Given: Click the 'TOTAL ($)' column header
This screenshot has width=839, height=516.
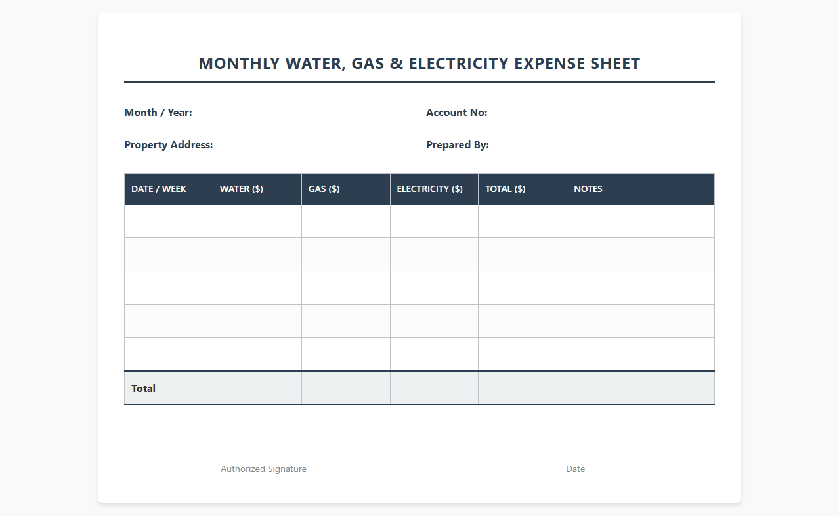Looking at the screenshot, I should pyautogui.click(x=523, y=189).
